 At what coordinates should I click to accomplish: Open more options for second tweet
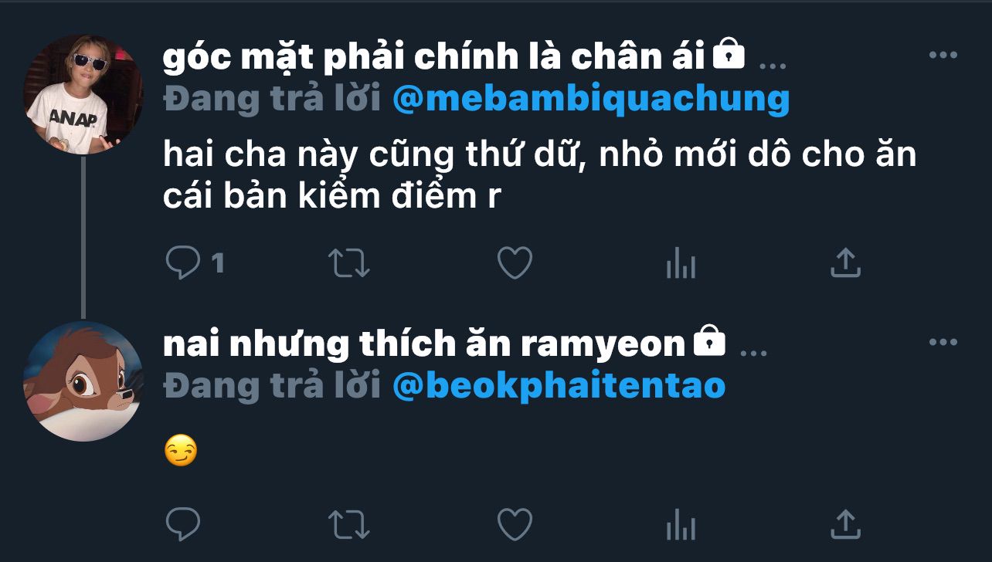pos(943,342)
